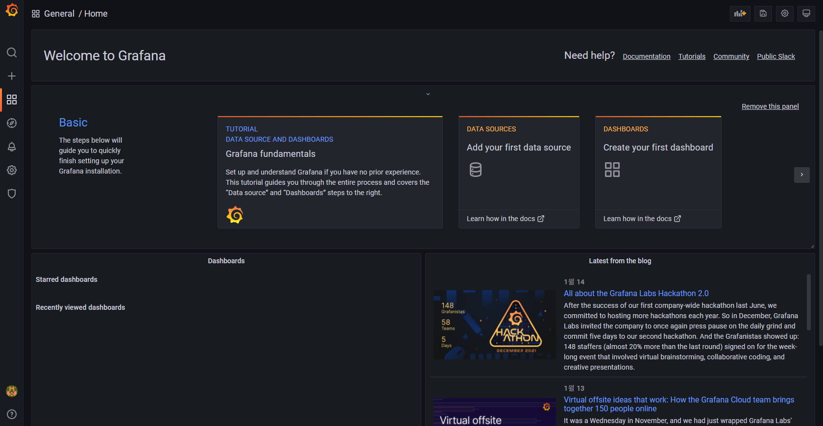The height and width of the screenshot is (426, 823).
Task: Open Learn how in the docs for dashboards
Action: tap(642, 219)
